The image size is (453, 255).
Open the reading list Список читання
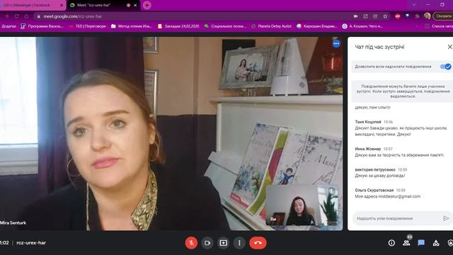click(439, 26)
